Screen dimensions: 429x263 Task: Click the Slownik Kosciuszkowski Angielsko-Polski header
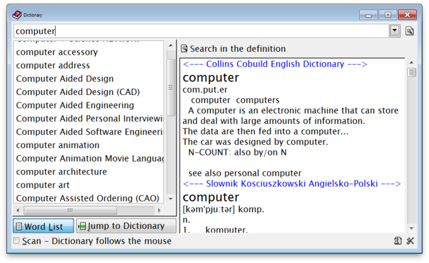pos(292,184)
